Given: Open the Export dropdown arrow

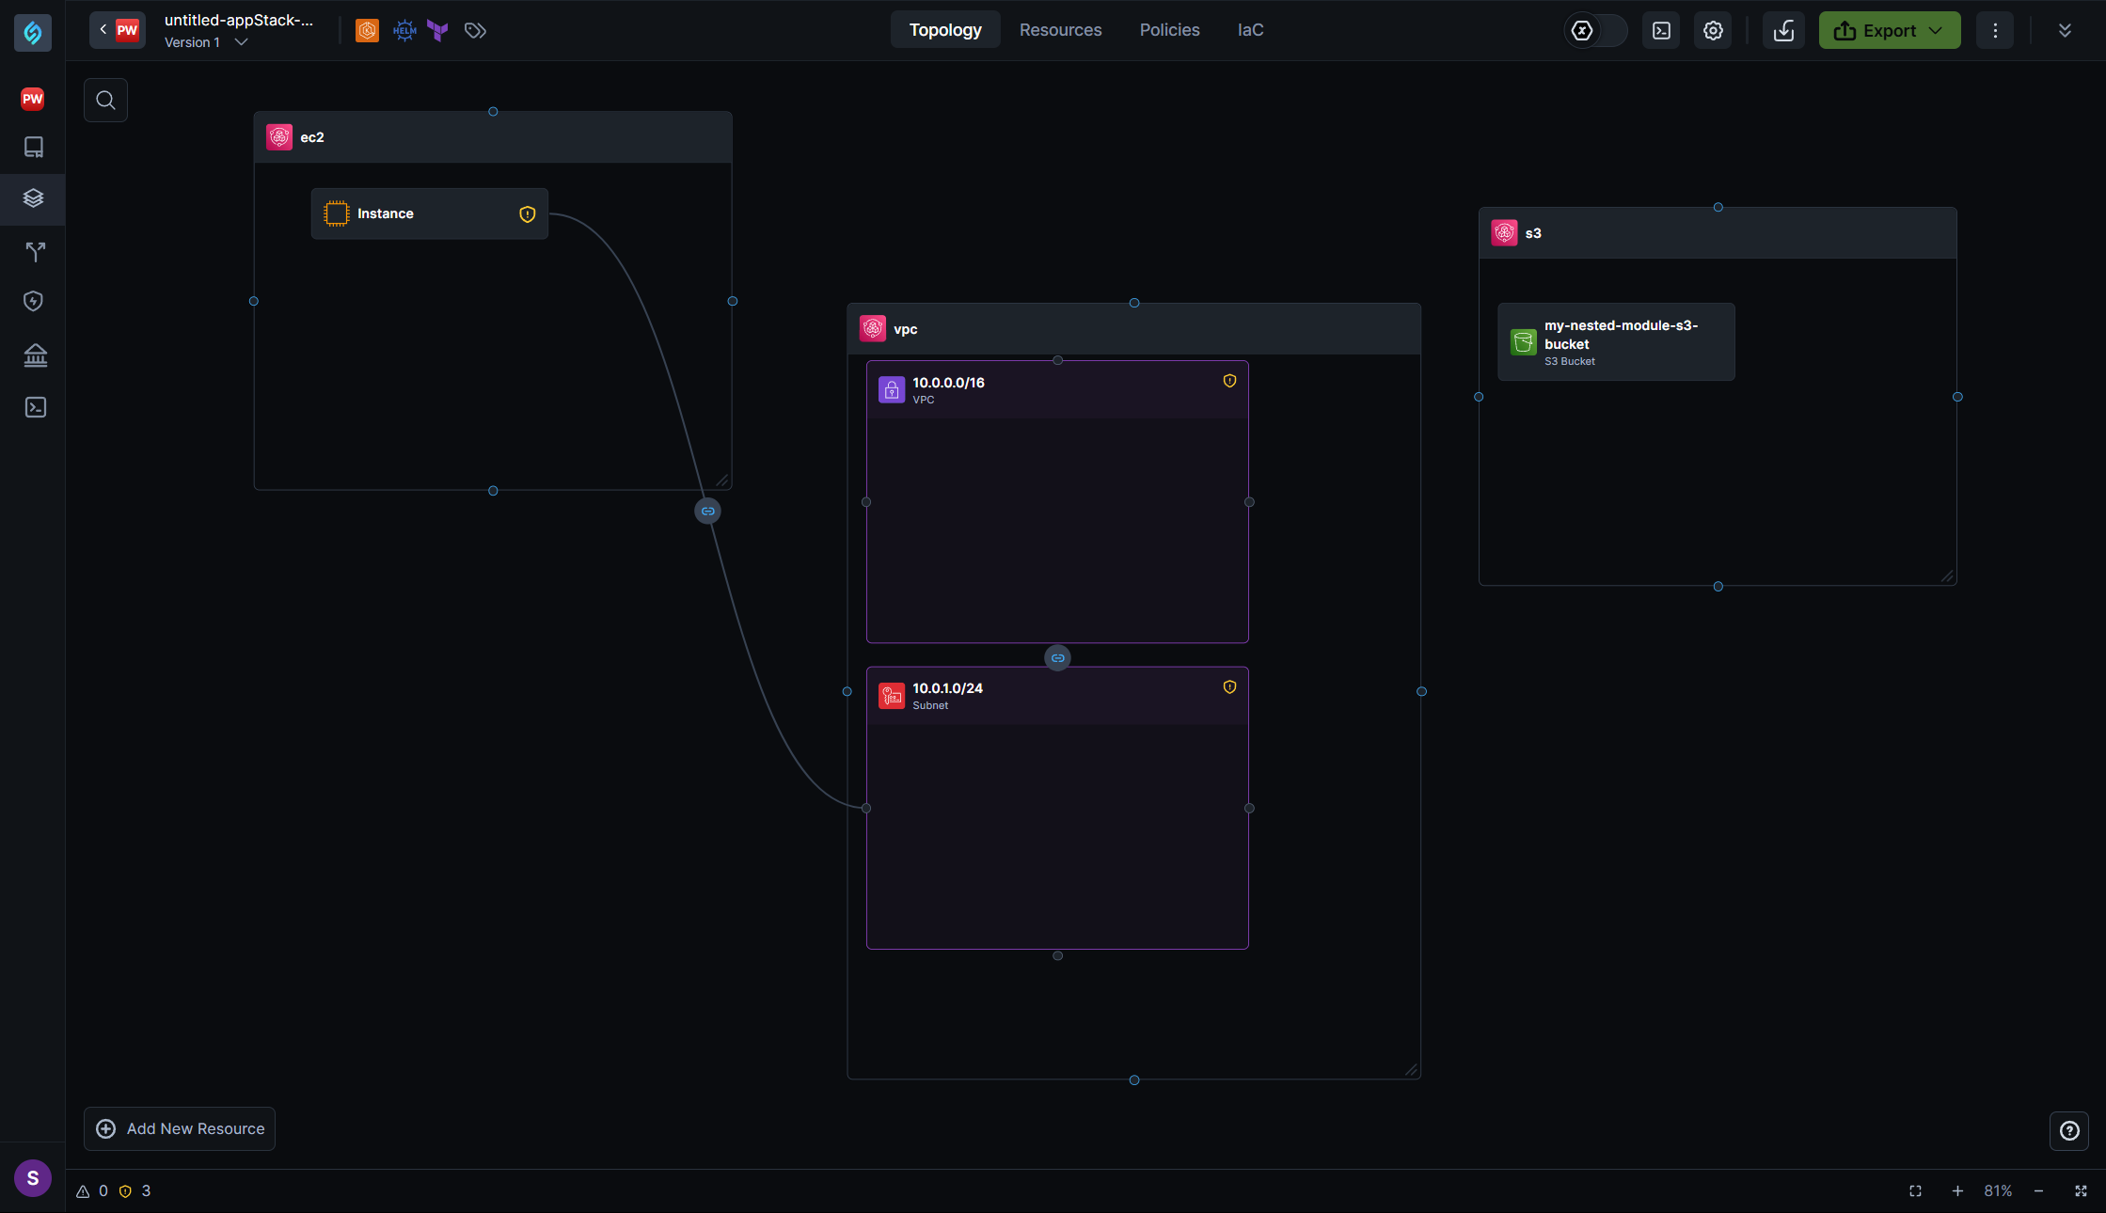Looking at the screenshot, I should click(1936, 30).
